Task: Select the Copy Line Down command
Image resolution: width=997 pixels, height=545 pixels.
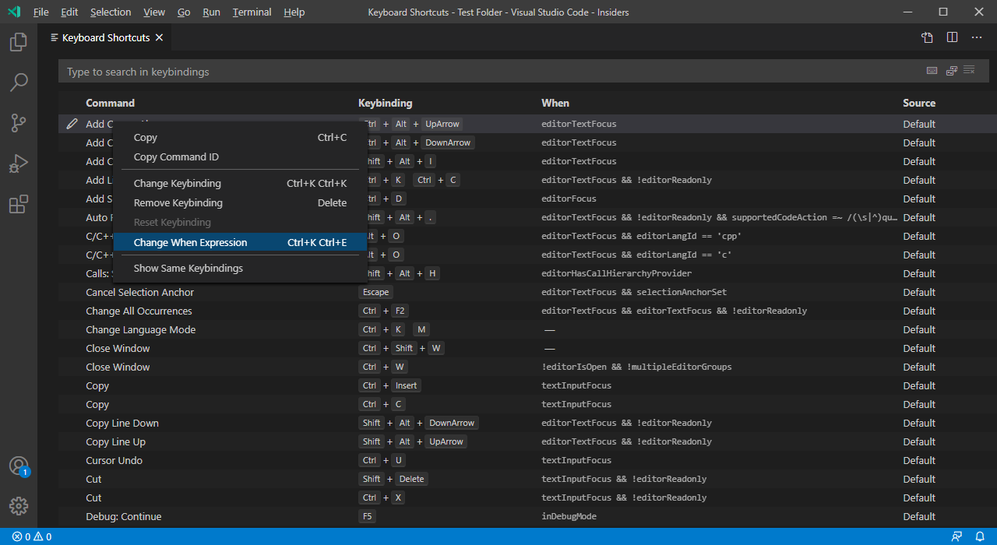Action: coord(122,423)
